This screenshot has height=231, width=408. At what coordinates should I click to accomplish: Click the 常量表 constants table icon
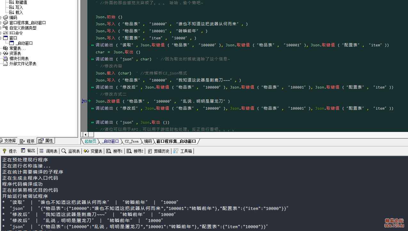tap(5, 48)
